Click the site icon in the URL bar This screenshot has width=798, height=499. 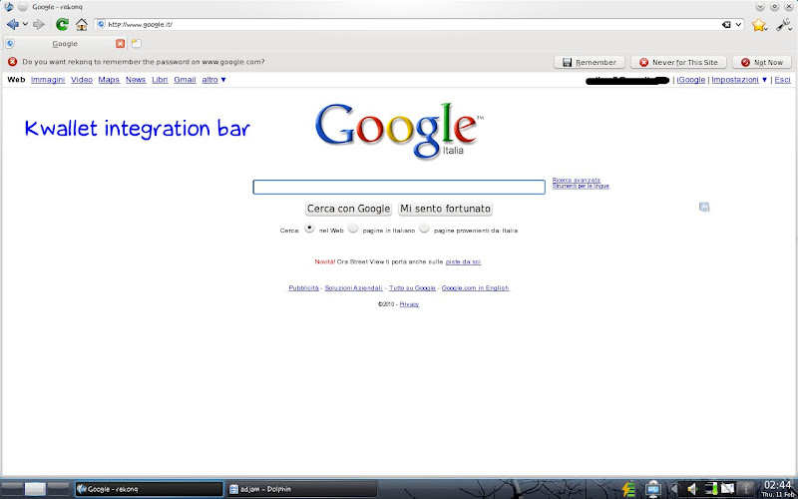[x=101, y=24]
